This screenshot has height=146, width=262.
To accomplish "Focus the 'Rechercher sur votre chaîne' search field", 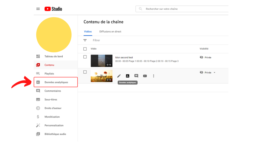I will (182, 9).
